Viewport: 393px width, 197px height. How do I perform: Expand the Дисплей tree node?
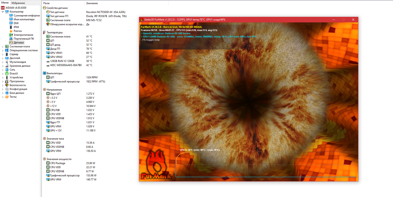[3, 58]
